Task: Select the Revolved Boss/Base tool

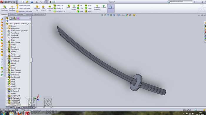Action: [x=12, y=8]
